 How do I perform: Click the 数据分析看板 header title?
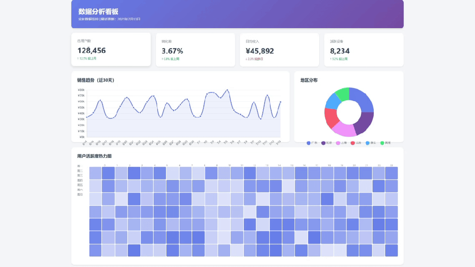coord(98,11)
